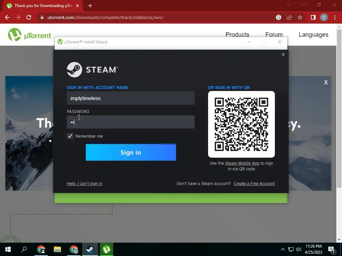
Task: Select the Thank you for Downloading tab
Action: point(43,6)
